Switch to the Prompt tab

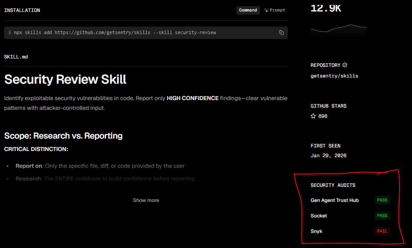(275, 10)
